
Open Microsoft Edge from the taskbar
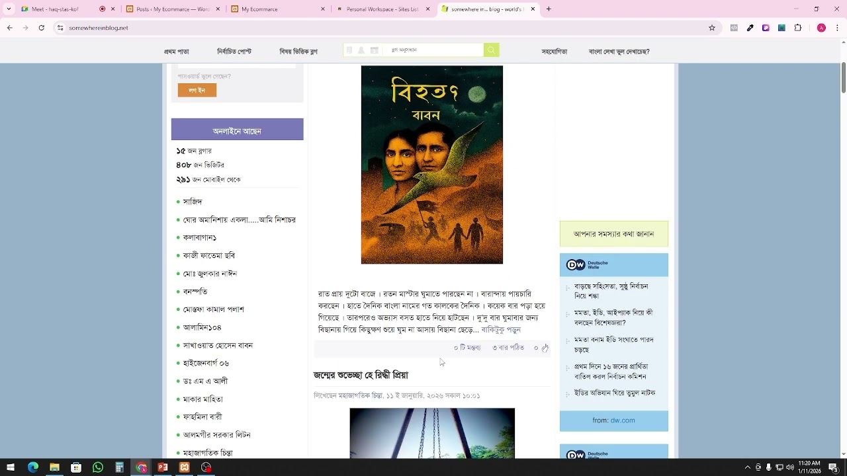33,467
